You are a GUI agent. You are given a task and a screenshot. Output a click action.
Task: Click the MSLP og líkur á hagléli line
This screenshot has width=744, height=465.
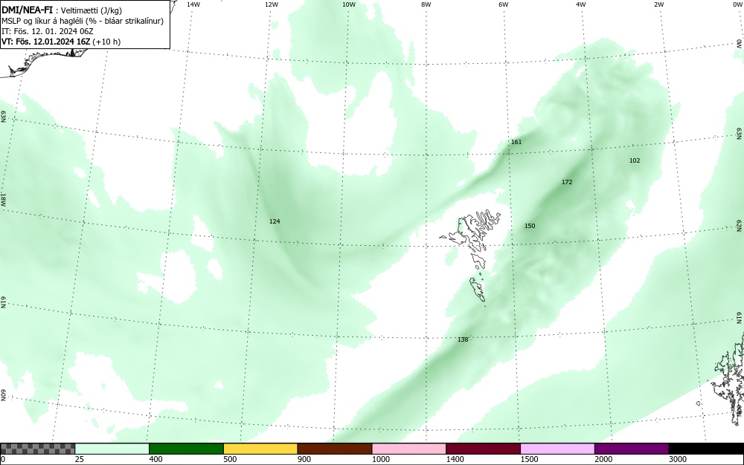click(x=83, y=21)
